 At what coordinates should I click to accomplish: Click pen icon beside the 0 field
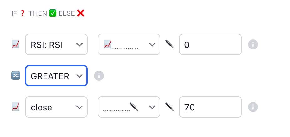click(x=169, y=45)
